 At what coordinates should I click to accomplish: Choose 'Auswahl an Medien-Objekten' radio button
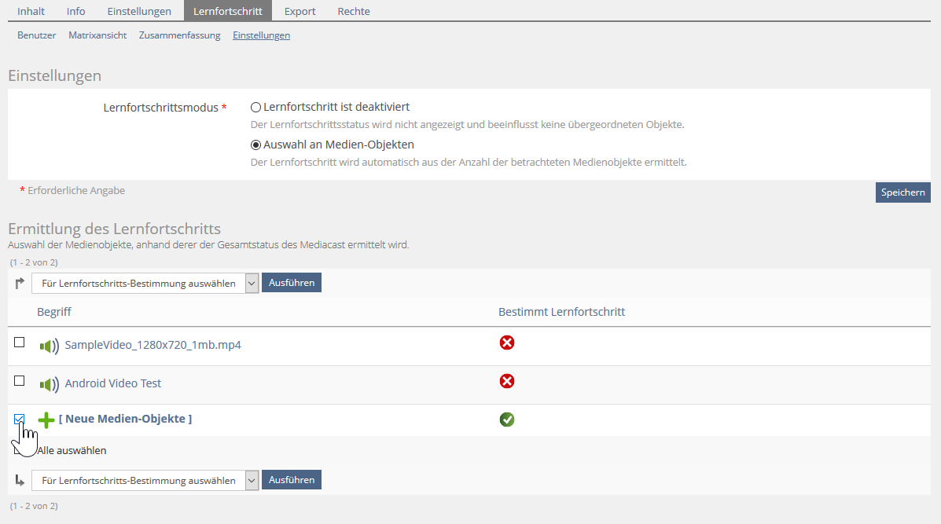[x=255, y=145]
